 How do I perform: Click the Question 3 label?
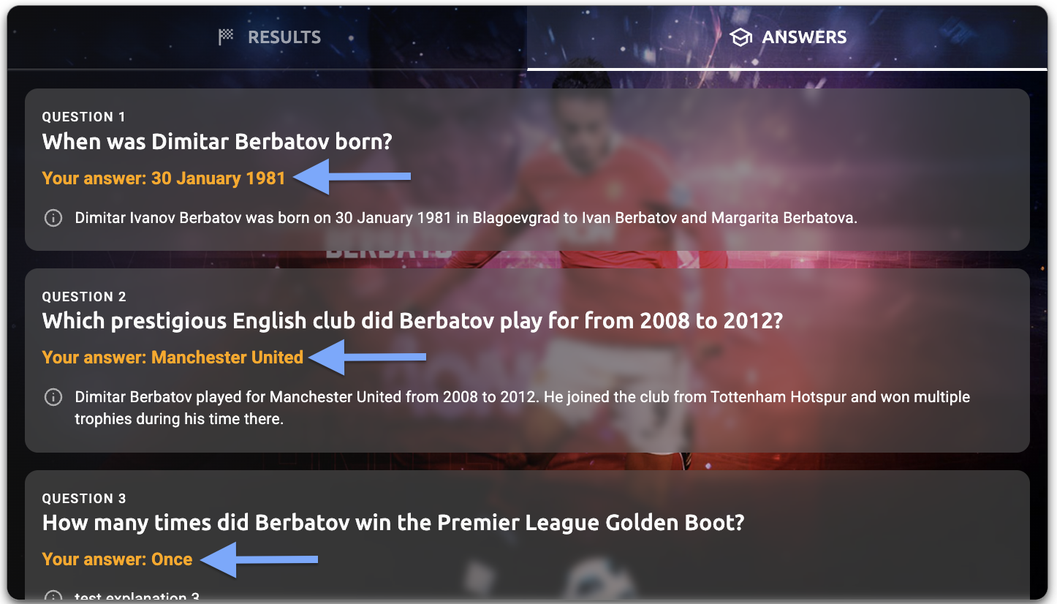point(84,499)
